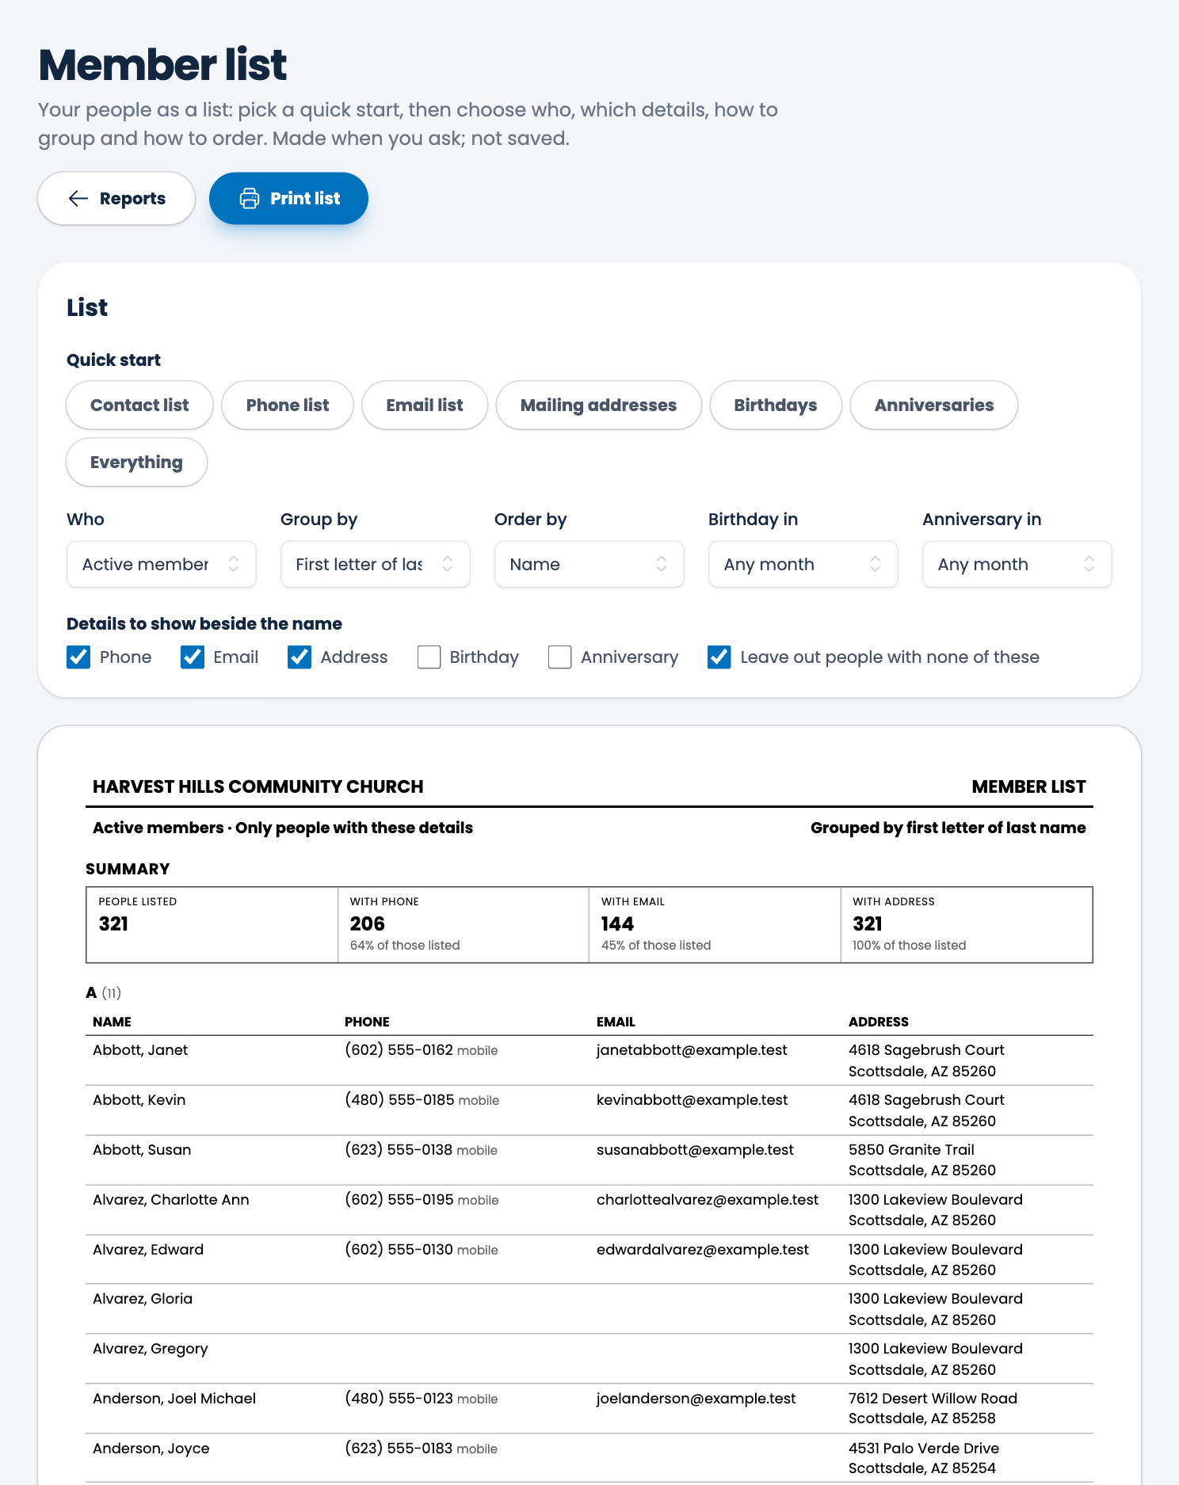The height and width of the screenshot is (1485, 1179).
Task: Select the Birthdays quick start preset
Action: click(x=776, y=406)
